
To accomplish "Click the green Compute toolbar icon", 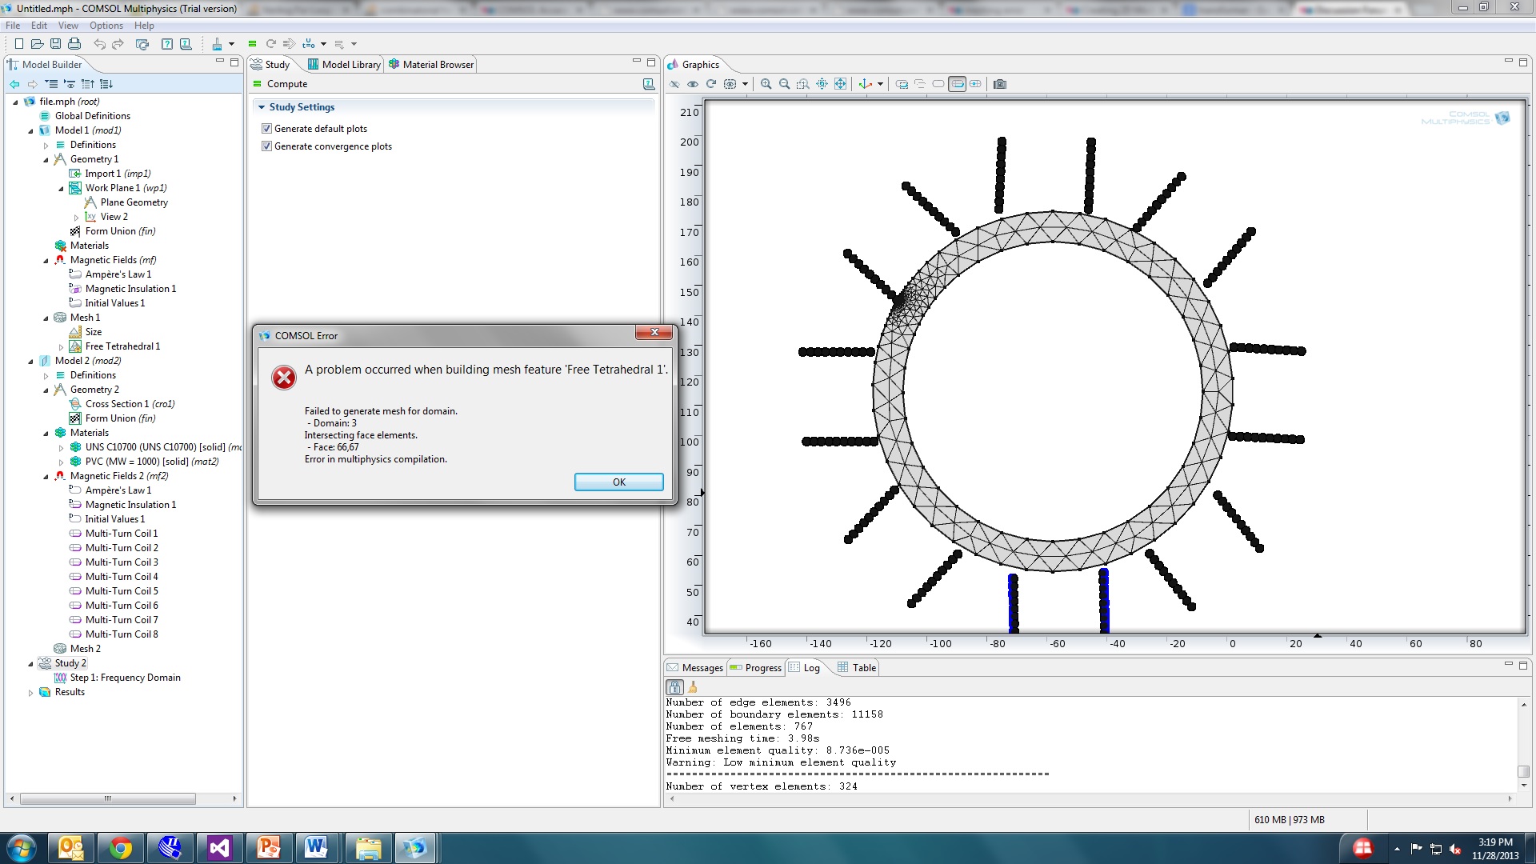I will coord(252,44).
